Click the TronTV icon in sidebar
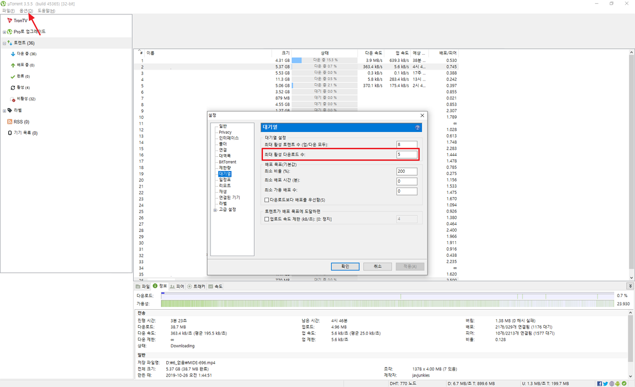The image size is (635, 387). pyautogui.click(x=10, y=20)
